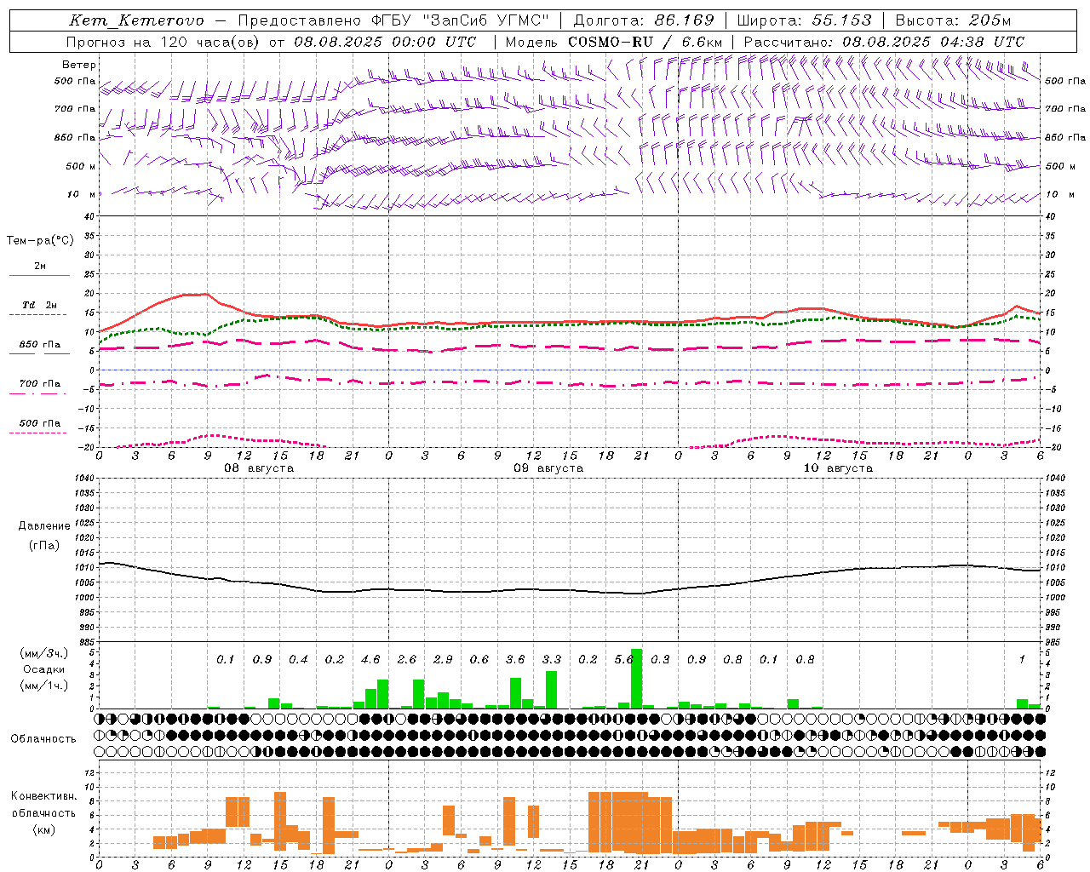The width and height of the screenshot is (1090, 872).
Task: Click '700 гПа' legend in temperature panel
Action: point(40,384)
